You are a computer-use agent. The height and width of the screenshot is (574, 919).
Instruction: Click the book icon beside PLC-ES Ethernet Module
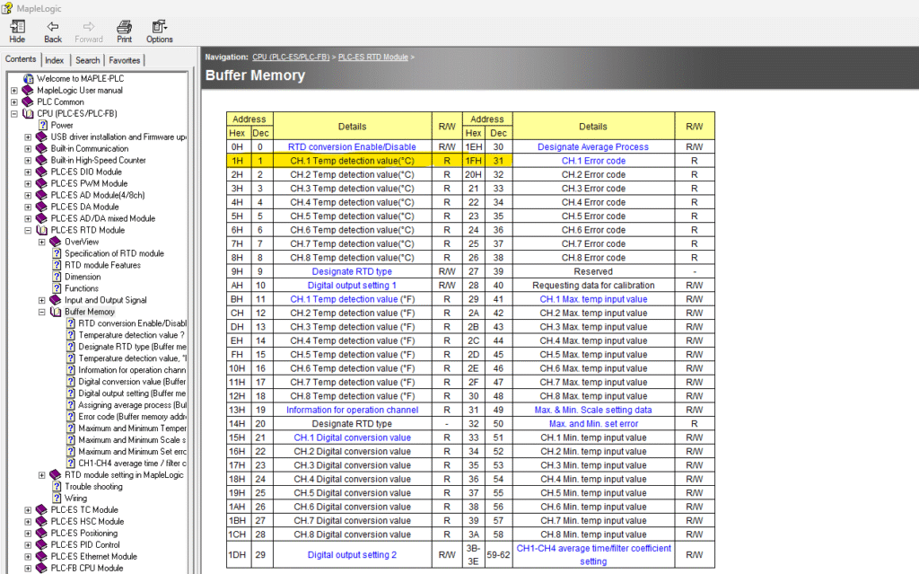tap(41, 556)
